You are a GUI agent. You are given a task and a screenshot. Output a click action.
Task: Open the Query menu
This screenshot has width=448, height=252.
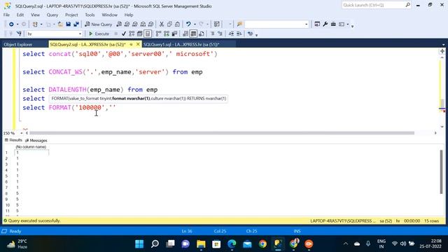coord(52,15)
